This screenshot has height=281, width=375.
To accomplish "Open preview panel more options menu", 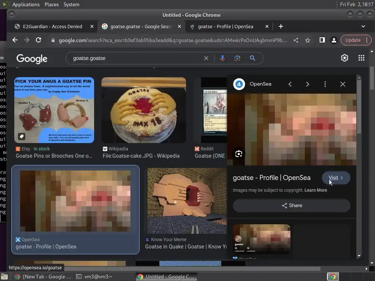I will click(x=325, y=84).
